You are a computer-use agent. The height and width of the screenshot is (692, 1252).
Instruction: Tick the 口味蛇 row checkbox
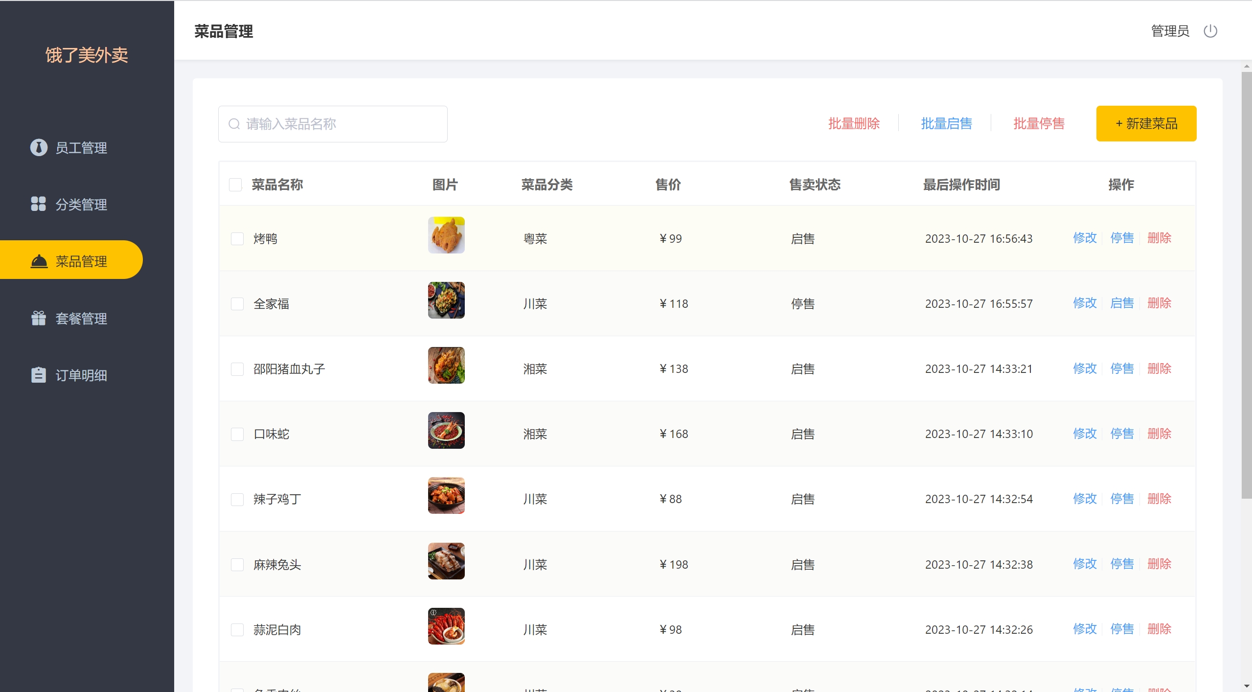point(237,434)
